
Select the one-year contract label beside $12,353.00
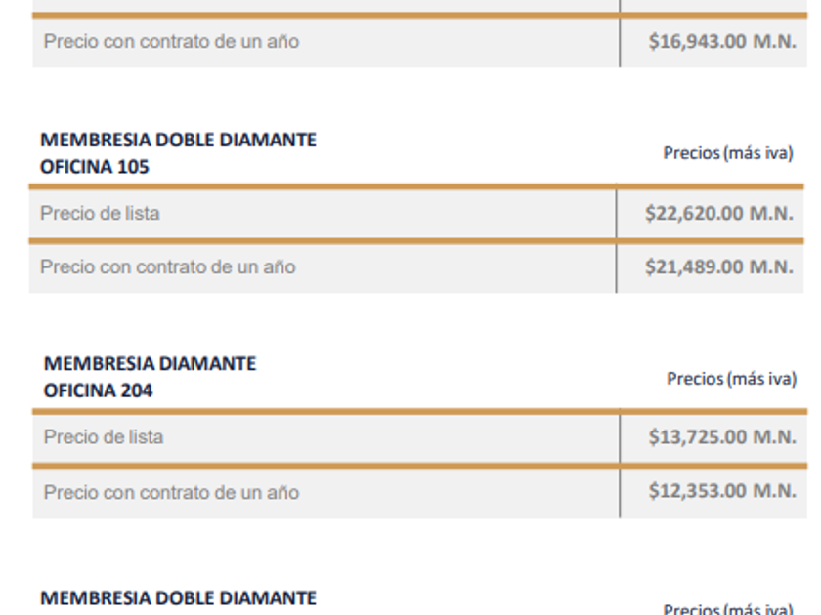[x=171, y=492]
